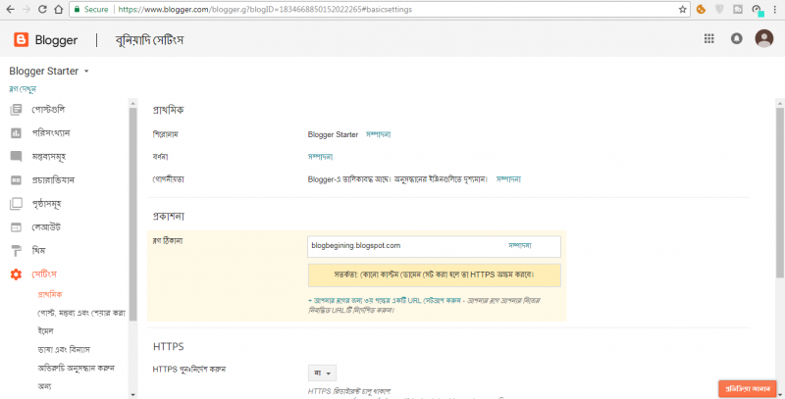Open search preferences submenu item
The image size is (785, 399).
click(77, 368)
